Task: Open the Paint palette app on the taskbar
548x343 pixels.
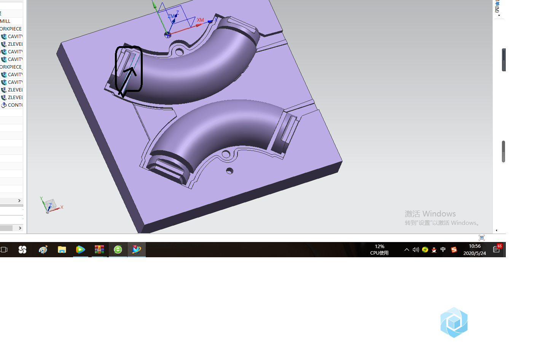Action: [x=43, y=250]
